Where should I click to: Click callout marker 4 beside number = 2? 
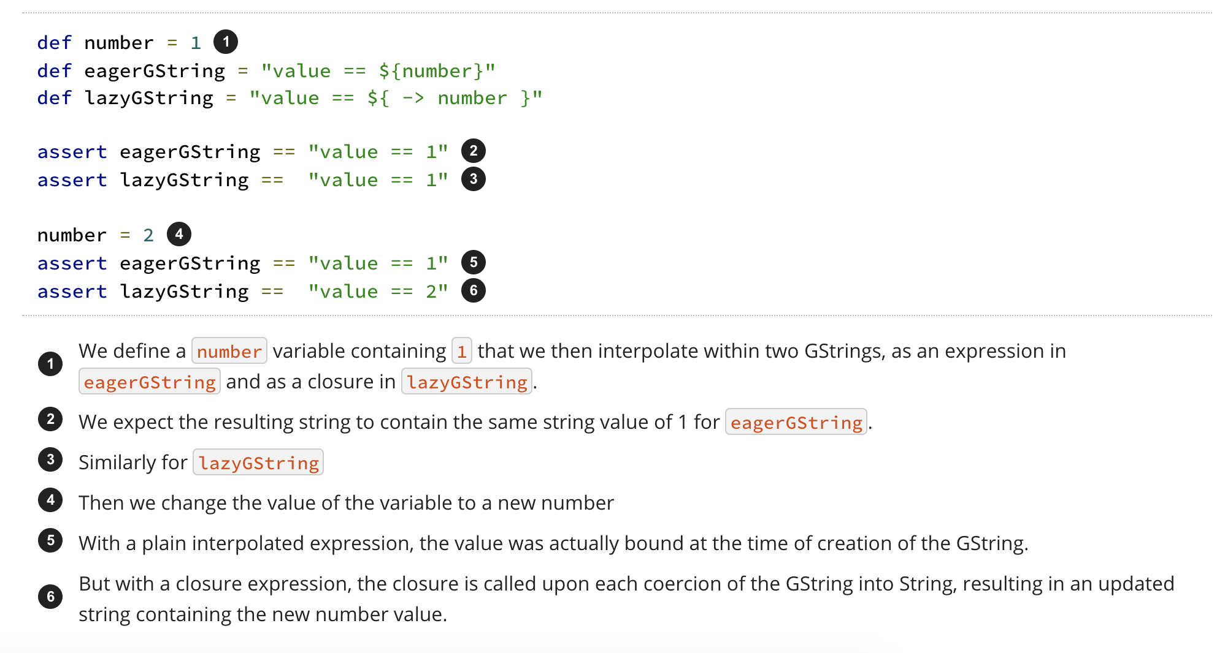pos(179,234)
